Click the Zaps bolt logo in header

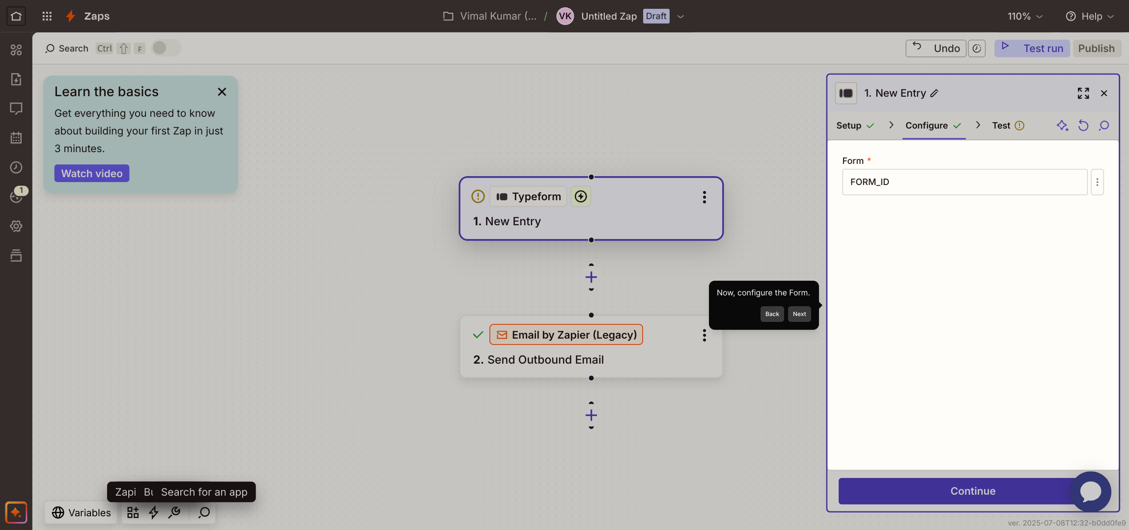coord(71,16)
